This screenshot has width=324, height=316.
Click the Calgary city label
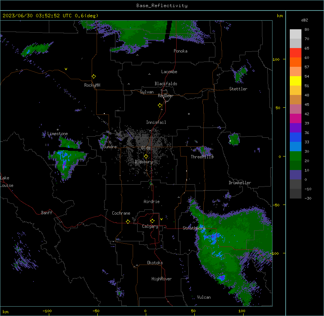(x=150, y=226)
